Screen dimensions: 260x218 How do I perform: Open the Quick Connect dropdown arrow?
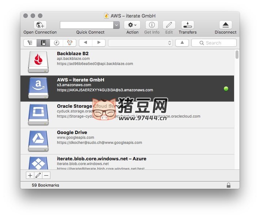(116, 25)
